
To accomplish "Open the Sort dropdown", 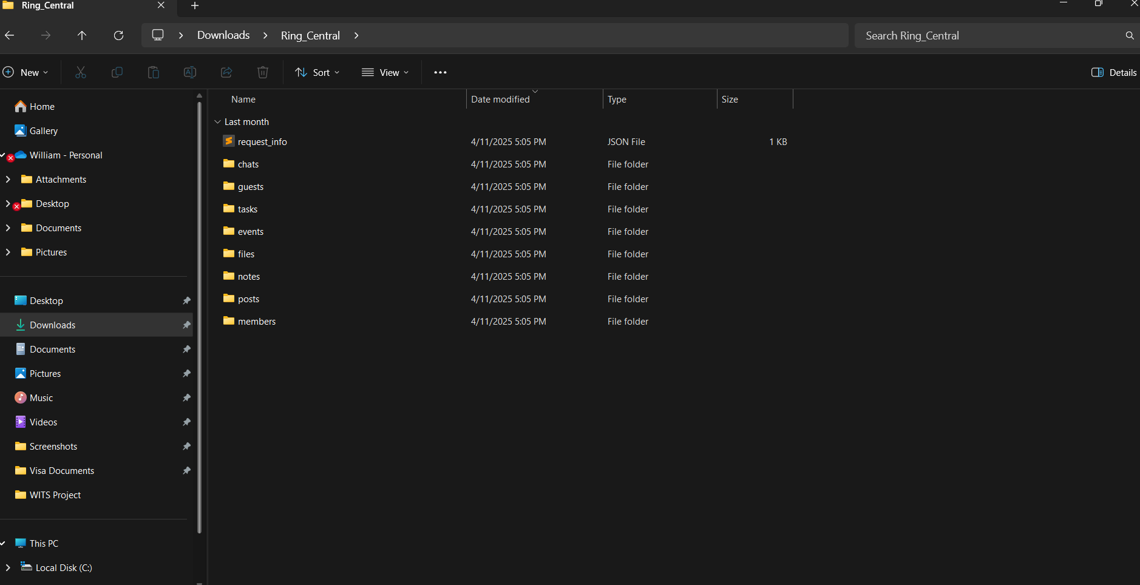I will pos(317,72).
